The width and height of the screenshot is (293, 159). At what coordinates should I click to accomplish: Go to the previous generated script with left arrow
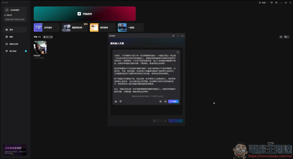tap(161, 102)
